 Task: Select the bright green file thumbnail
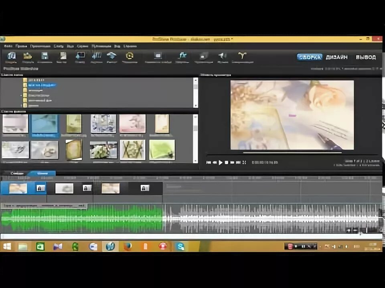click(162, 150)
